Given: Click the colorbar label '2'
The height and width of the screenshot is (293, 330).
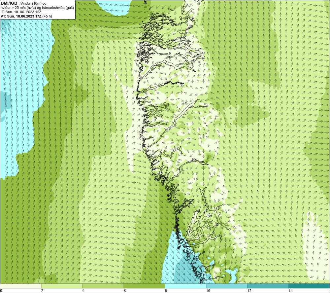Looking at the screenshot, I should click(x=42, y=291).
